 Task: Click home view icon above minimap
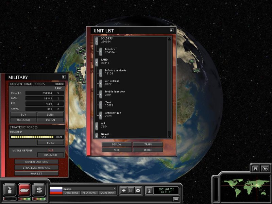[x=255, y=169]
